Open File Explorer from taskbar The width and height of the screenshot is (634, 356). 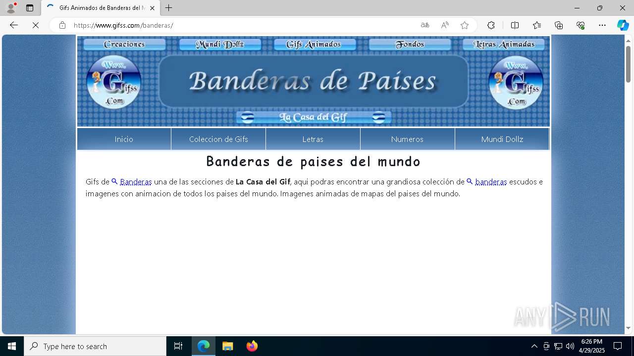[227, 346]
